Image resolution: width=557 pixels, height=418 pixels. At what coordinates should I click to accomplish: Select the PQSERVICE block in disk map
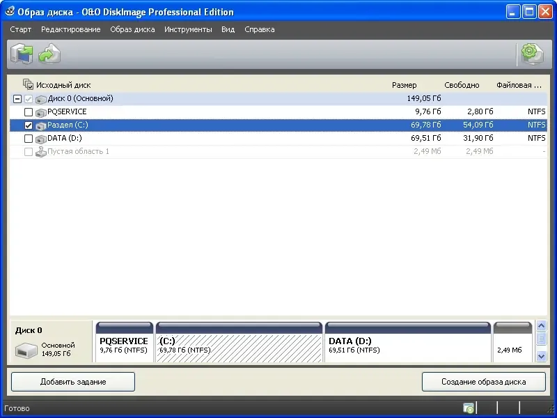pyautogui.click(x=125, y=342)
